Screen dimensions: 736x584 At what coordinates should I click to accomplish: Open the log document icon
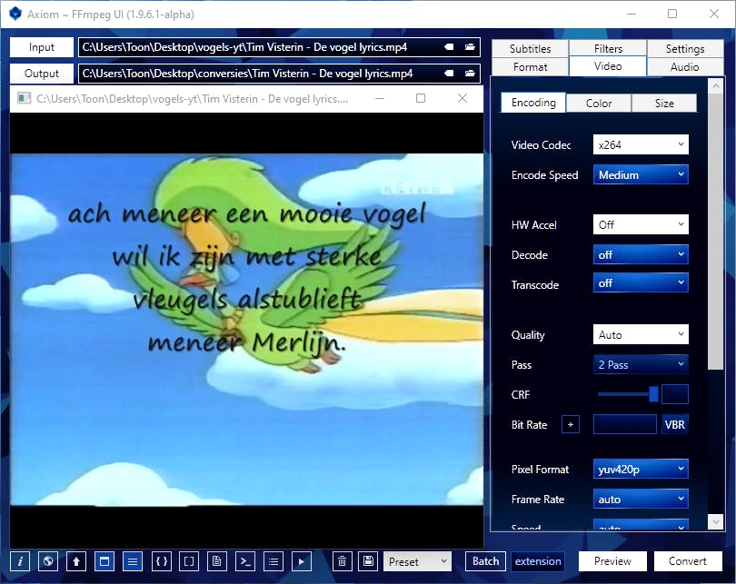click(x=217, y=561)
